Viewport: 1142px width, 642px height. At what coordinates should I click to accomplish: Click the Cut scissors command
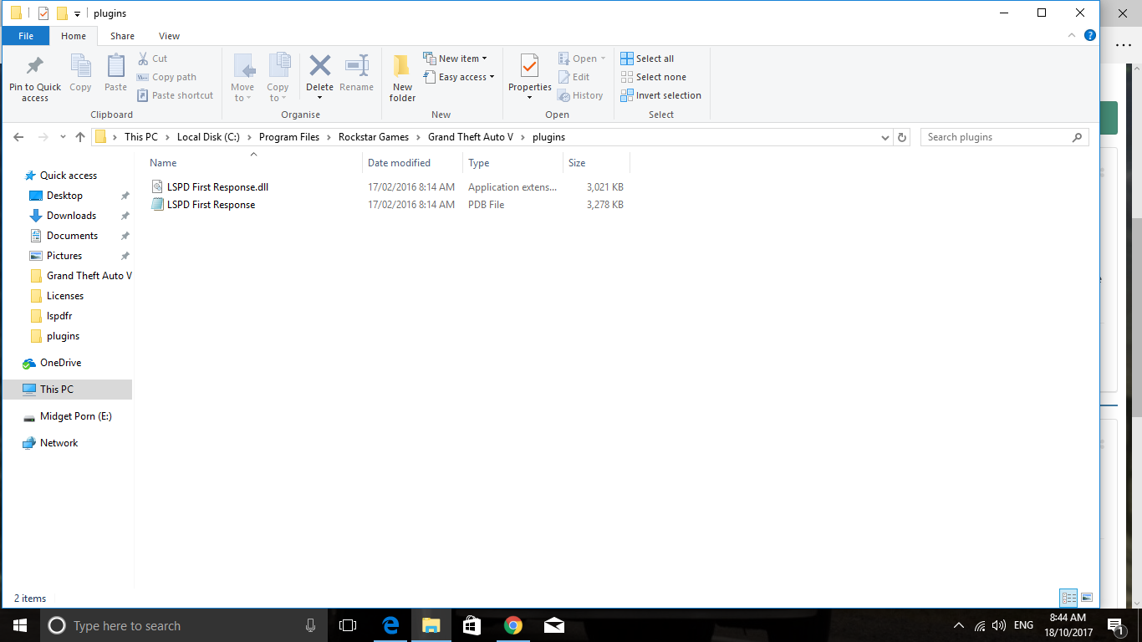tap(152, 59)
